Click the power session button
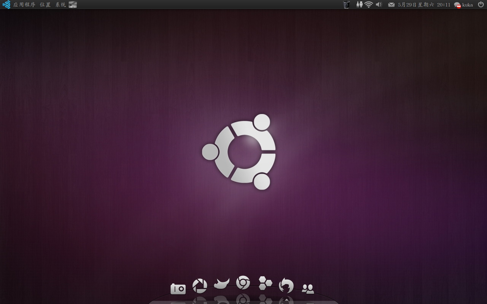487x304 pixels. point(481,5)
